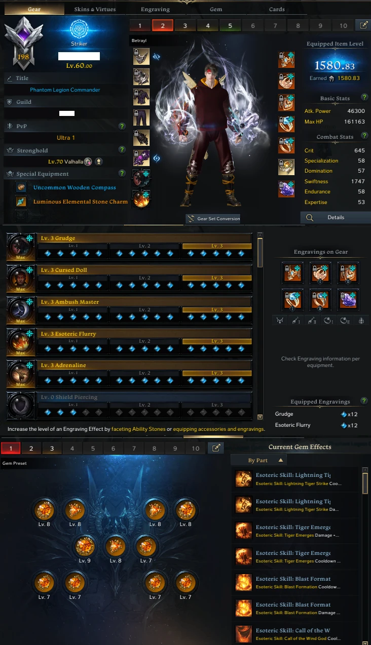
Task: Click gem effects list scroll up arrow
Action: [x=365, y=470]
